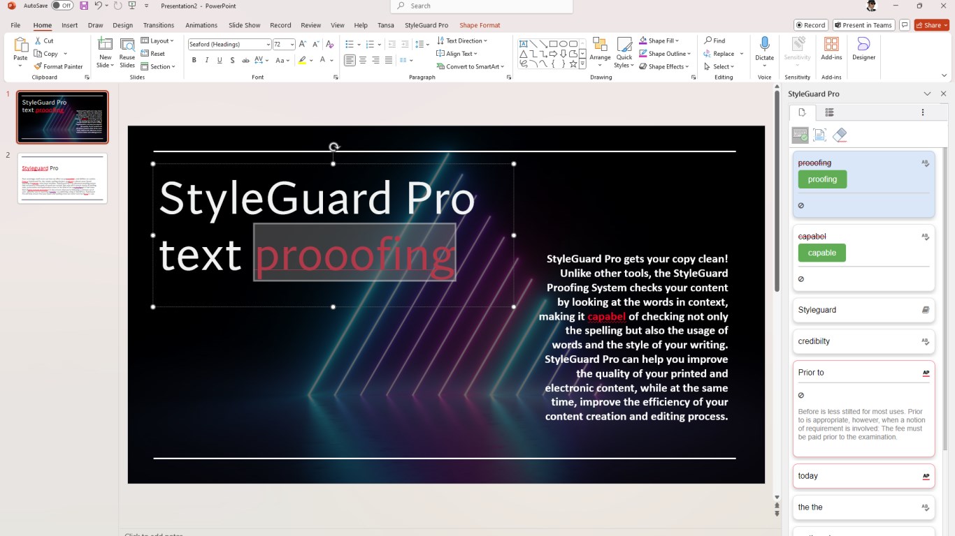Screen dimensions: 955x536
Task: Open the font color button
Action: pyautogui.click(x=322, y=60)
